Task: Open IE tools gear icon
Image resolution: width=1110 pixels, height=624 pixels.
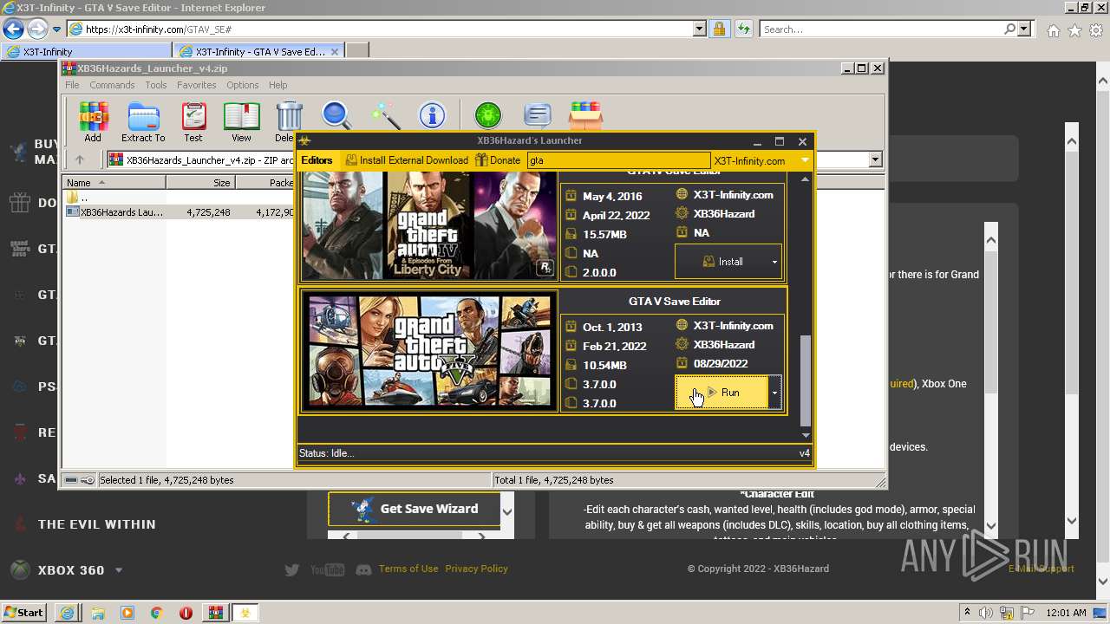Action: pos(1095,30)
